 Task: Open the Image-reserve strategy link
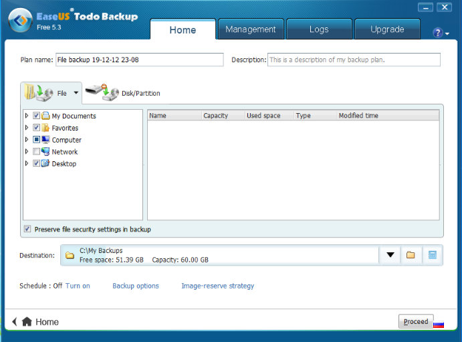point(218,286)
